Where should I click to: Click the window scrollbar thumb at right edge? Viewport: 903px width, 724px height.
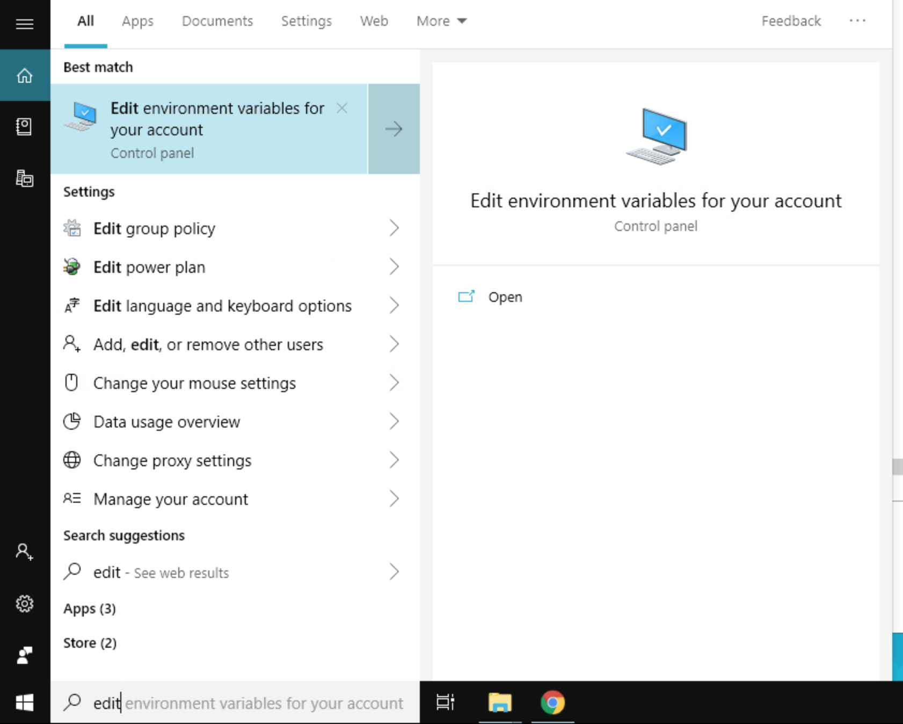[898, 466]
